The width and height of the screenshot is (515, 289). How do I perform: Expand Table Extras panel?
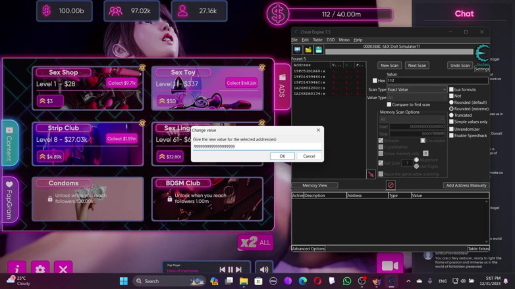point(478,249)
